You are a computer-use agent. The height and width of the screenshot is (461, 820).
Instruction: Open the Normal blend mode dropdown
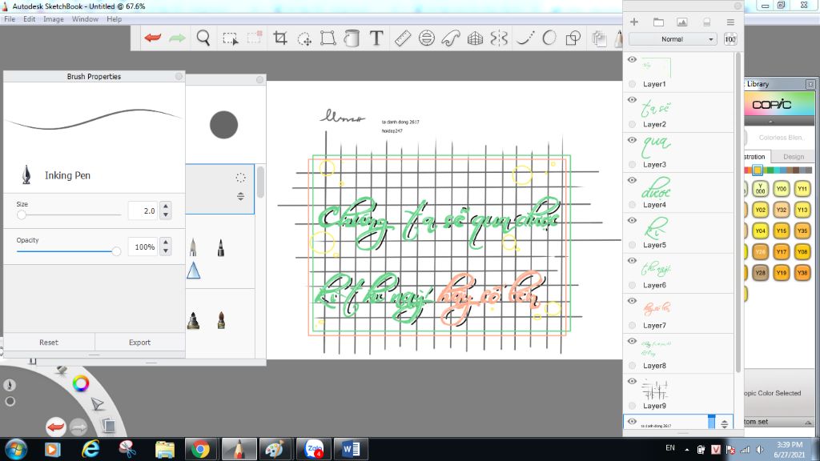tap(673, 39)
